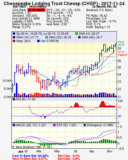This screenshot has width=128, height=160.
Task: Click the EXP (9): 1.021 readout
Action: (66, 125)
